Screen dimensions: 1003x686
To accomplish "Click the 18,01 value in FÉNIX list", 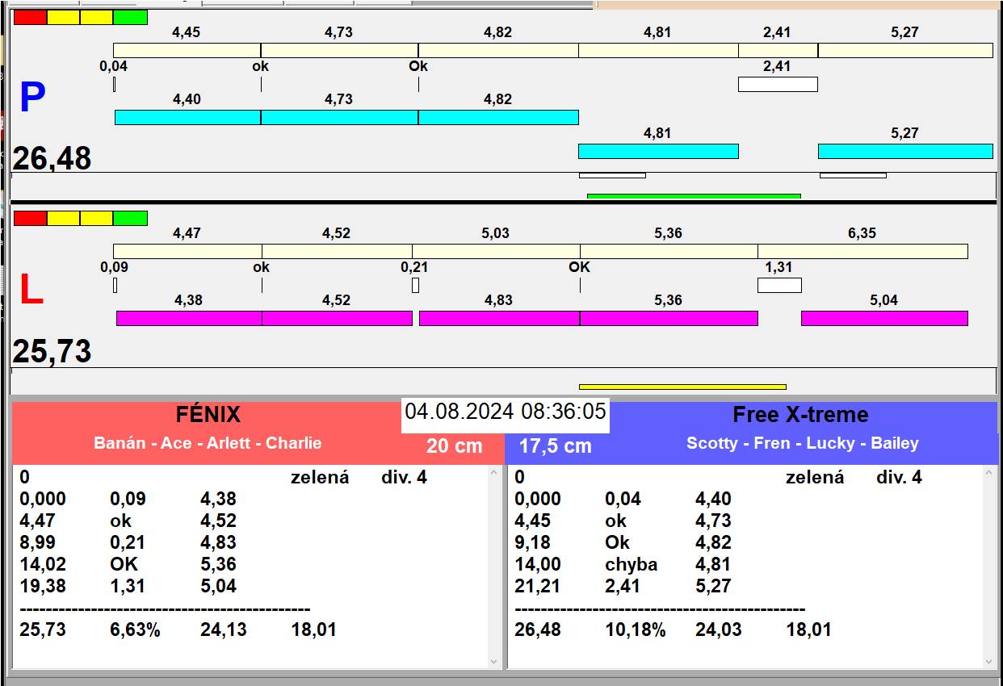I will (x=313, y=630).
